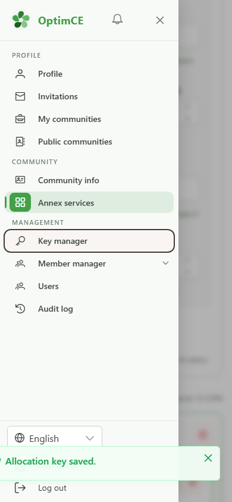This screenshot has width=232, height=502.
Task: Click the PROFILE section heading
Action: coord(26,55)
